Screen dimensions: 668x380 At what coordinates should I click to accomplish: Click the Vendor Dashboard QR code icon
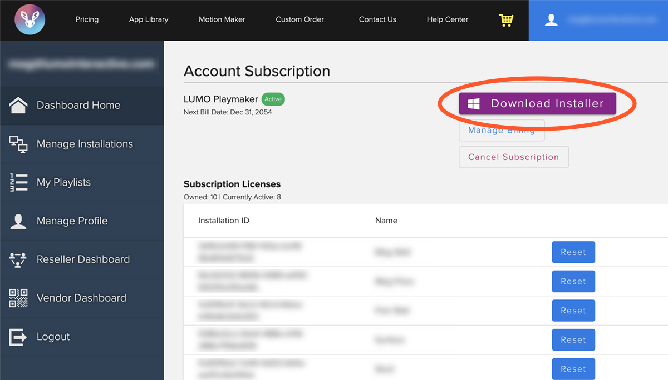point(18,298)
